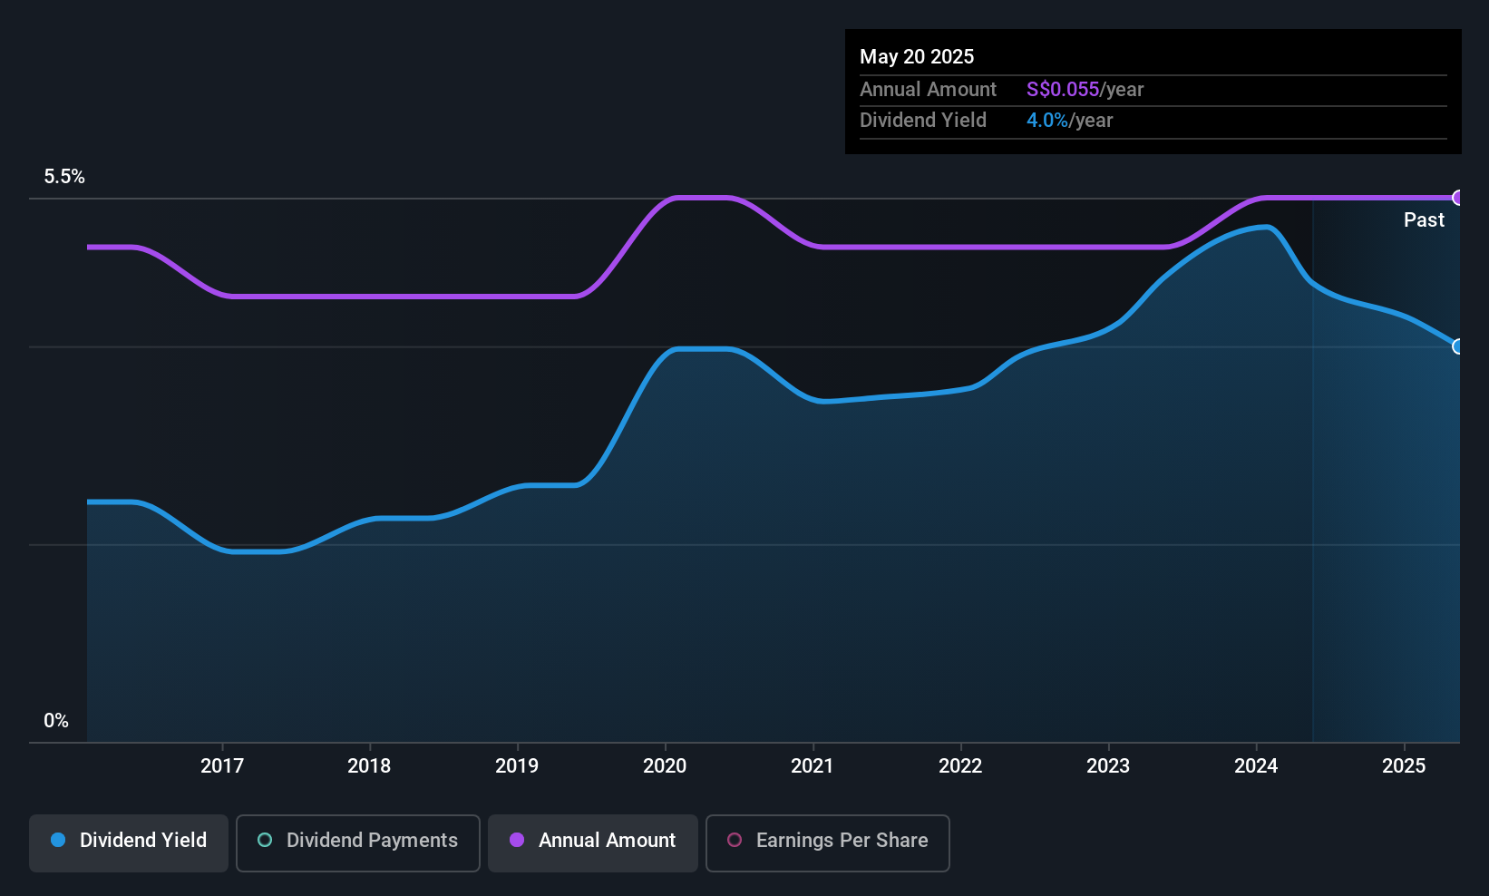
Task: Click the purple Annual Amount legend dot
Action: (517, 840)
